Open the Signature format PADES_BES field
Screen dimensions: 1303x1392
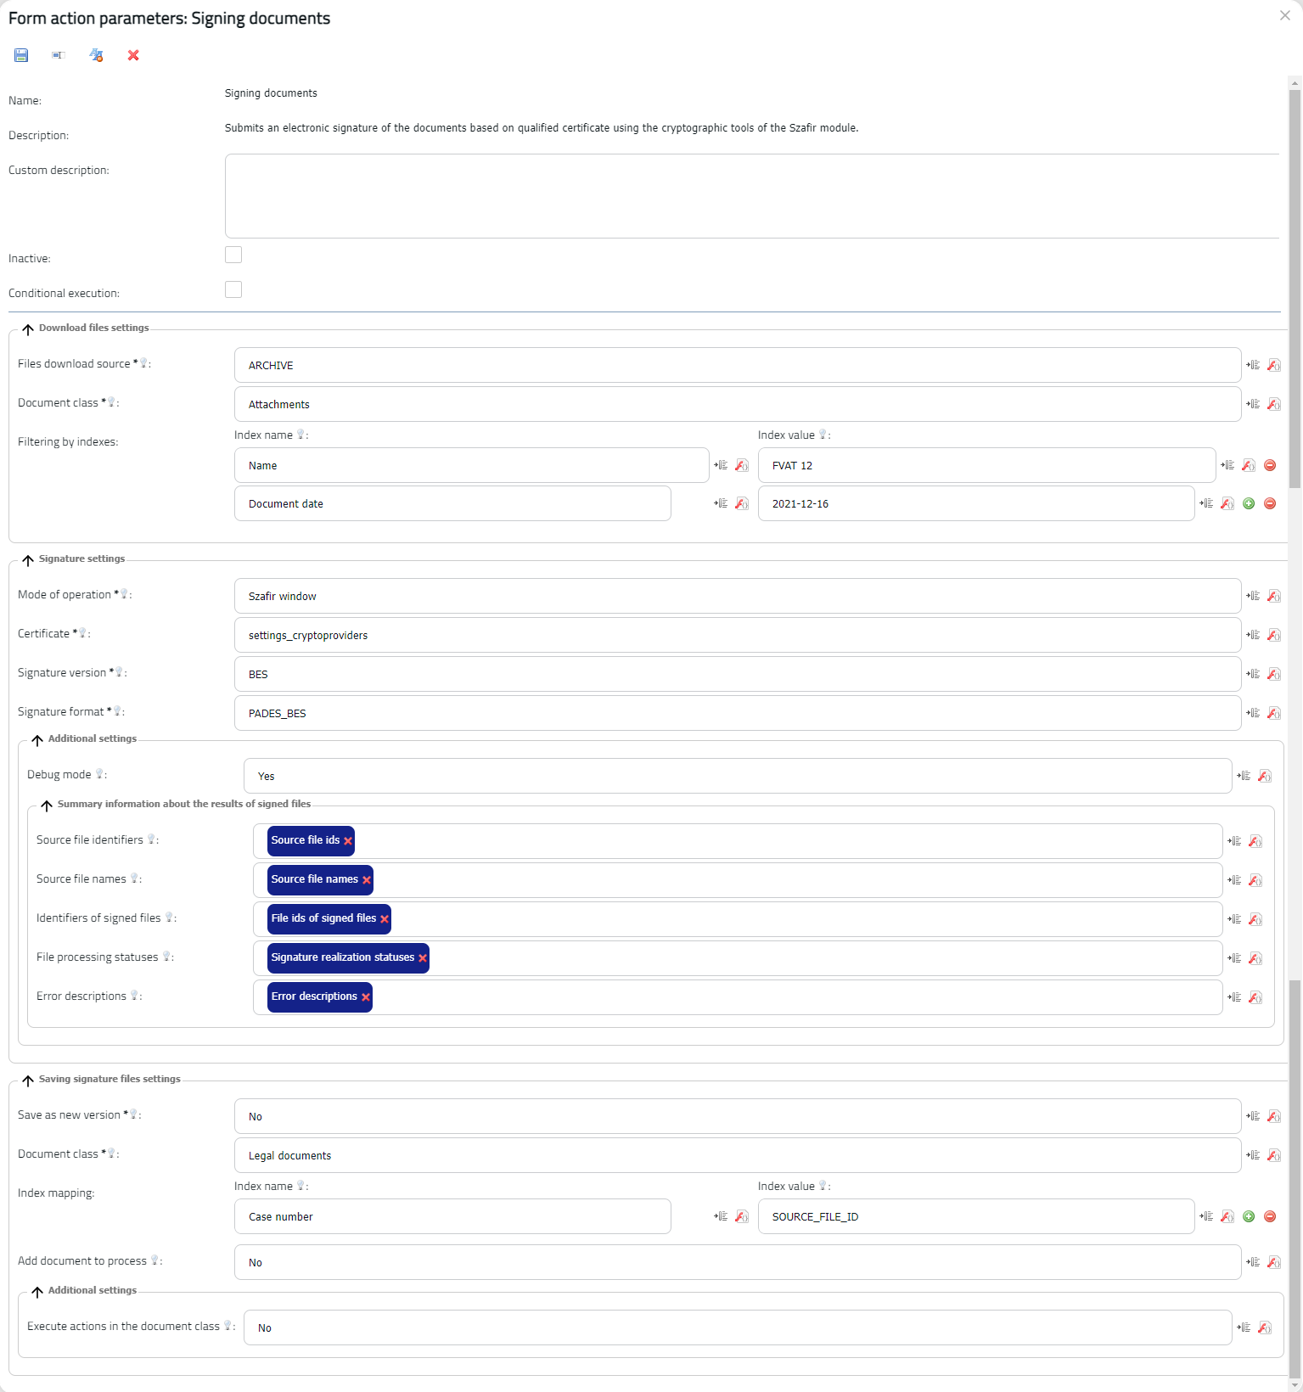pos(738,713)
